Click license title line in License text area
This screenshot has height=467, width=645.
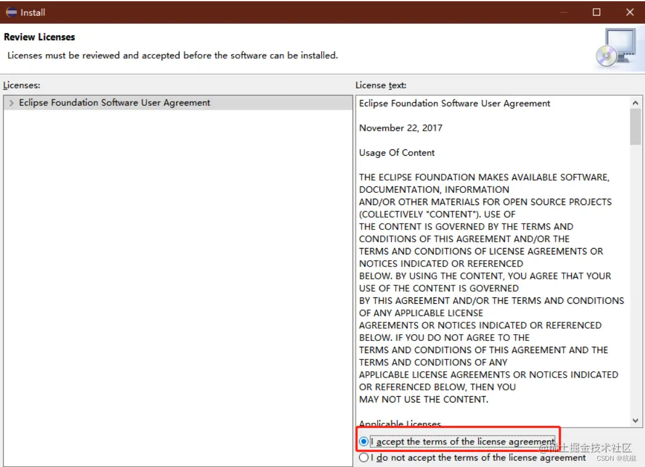[x=454, y=103]
